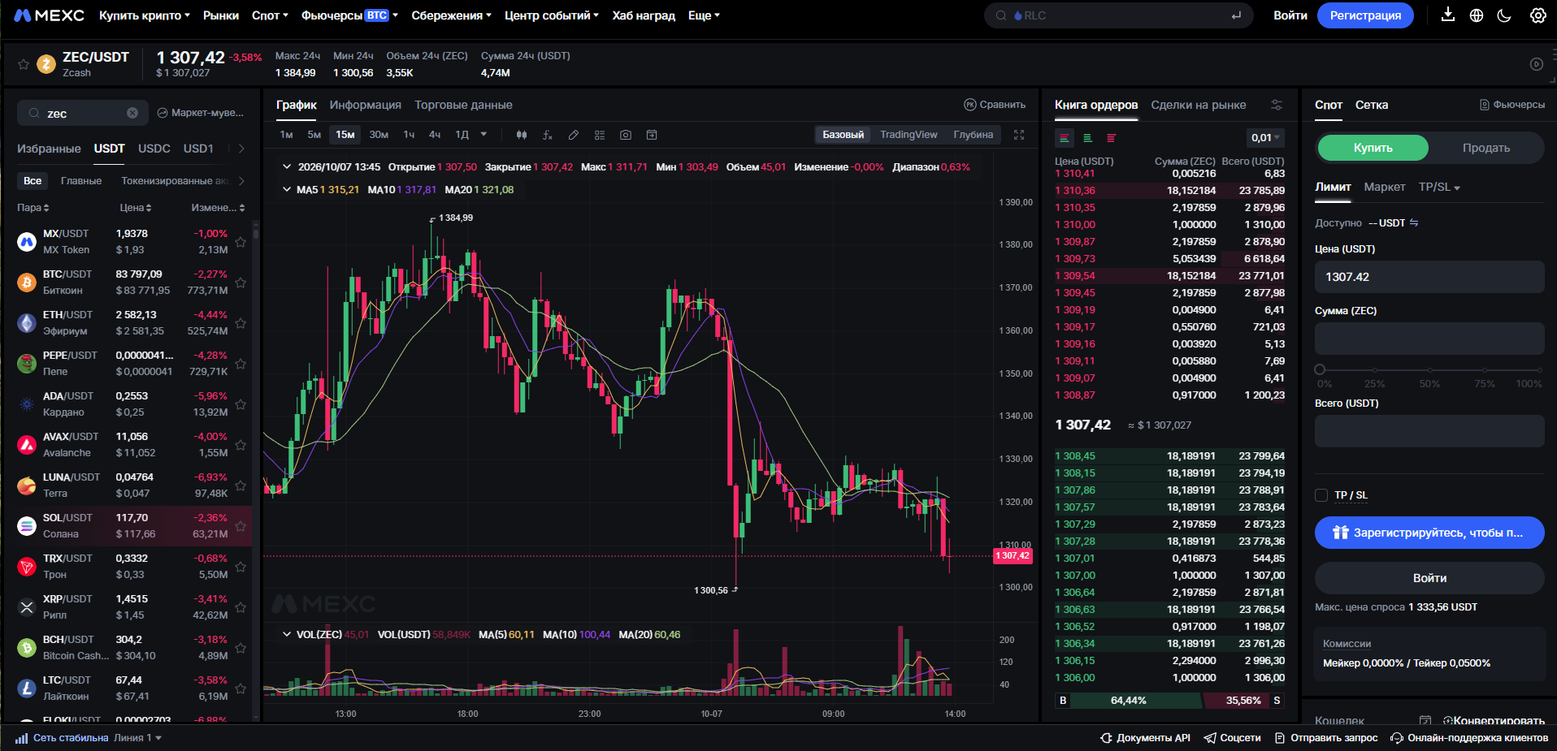Clear the zec search field
This screenshot has width=1557, height=751.
tap(132, 113)
